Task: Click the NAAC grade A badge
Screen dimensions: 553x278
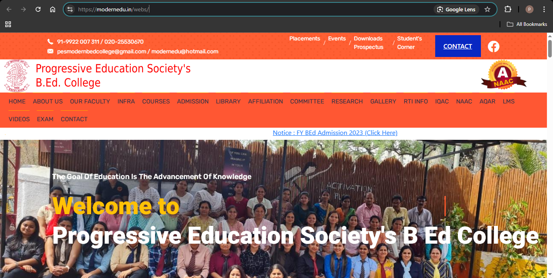Action: tap(504, 75)
